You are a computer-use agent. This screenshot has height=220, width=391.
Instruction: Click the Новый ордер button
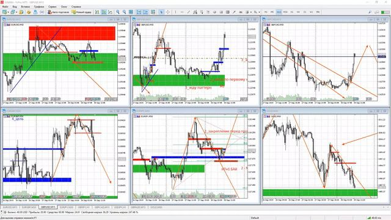pos(81,12)
